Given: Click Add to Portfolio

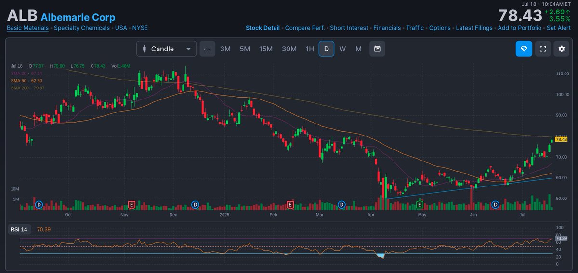Looking at the screenshot, I should (x=520, y=28).
